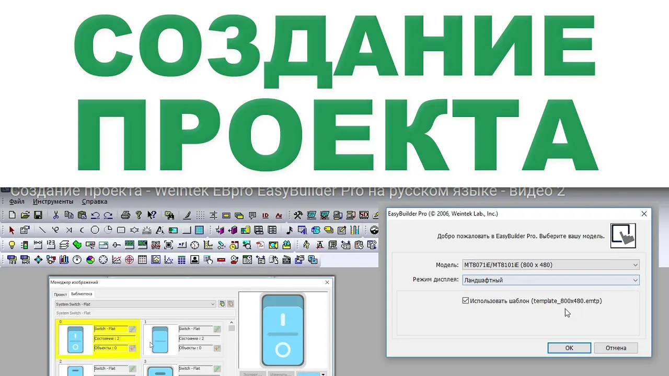Select the Rectangle drawing tool
Screen dimensions: 669x376
click(x=121, y=230)
